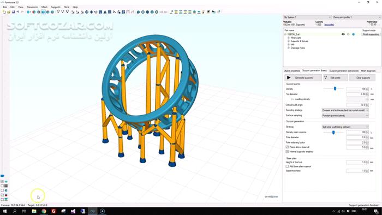Click the blue marker icon above viewport checkboxes
This screenshot has height=215, width=382.
click(2, 176)
